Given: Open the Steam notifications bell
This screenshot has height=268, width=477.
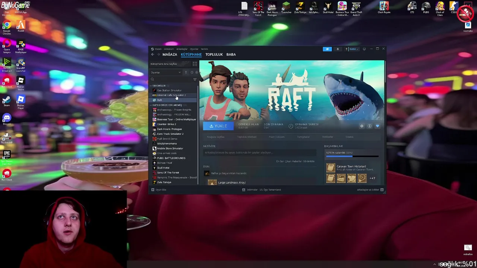Looking at the screenshot, I should tap(338, 49).
